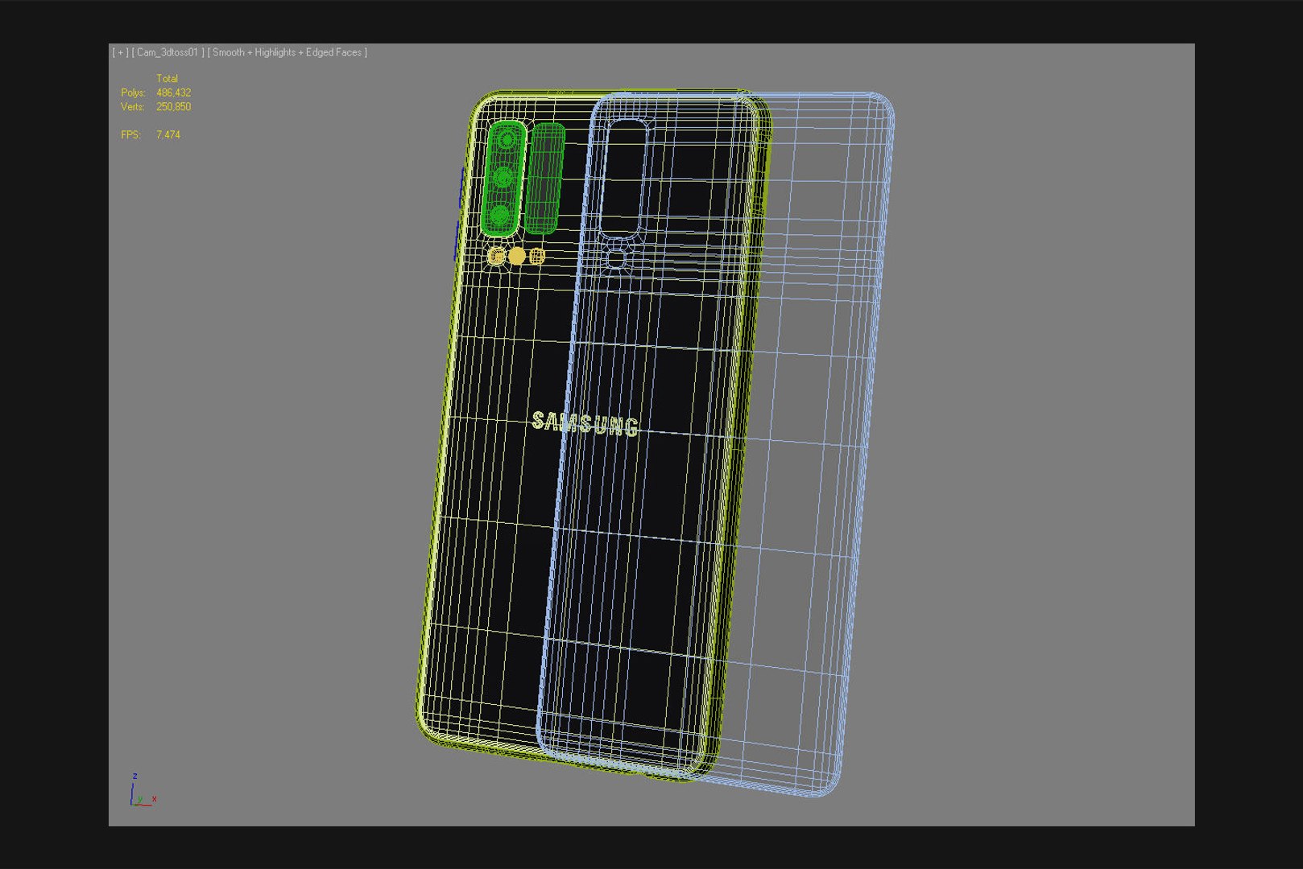Click the FPS readout value
Viewport: 1303px width, 869px height.
click(x=168, y=135)
